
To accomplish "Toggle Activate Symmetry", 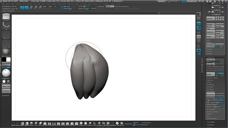I will [122, 6].
